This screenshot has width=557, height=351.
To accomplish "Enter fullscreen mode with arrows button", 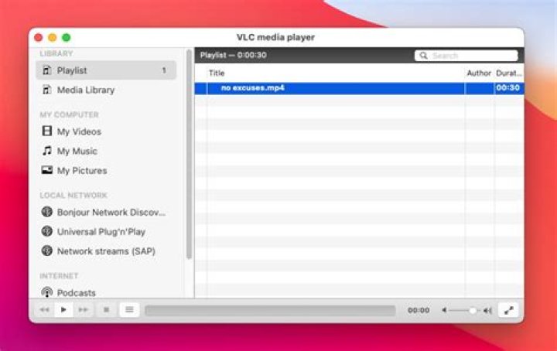I will tap(508, 310).
